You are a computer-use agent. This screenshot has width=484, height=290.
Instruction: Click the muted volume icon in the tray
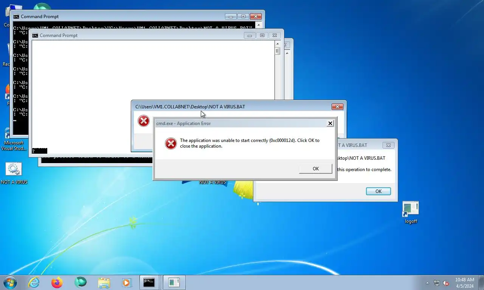point(446,283)
